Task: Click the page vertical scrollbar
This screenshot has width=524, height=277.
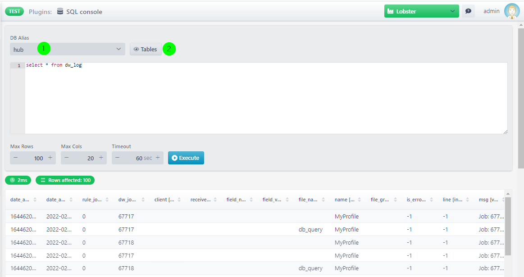Action: [x=521, y=99]
